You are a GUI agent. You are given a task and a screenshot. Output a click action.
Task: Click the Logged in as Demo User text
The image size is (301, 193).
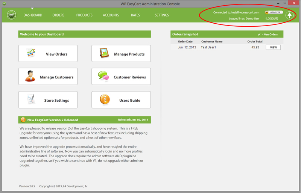click(x=244, y=19)
